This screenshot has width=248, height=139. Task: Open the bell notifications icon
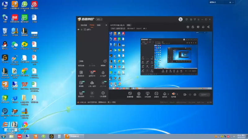pos(203,27)
